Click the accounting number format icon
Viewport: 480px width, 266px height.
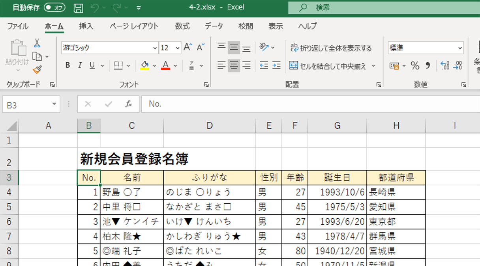(x=394, y=66)
